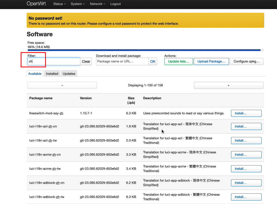The height and width of the screenshot is (204, 277).
Task: Click the free space progress bar
Action: coord(145,50)
